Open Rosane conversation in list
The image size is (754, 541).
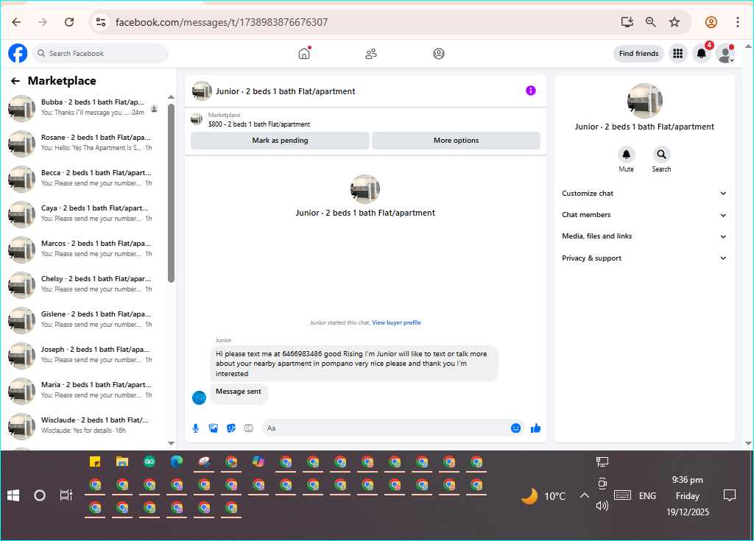tap(82, 143)
